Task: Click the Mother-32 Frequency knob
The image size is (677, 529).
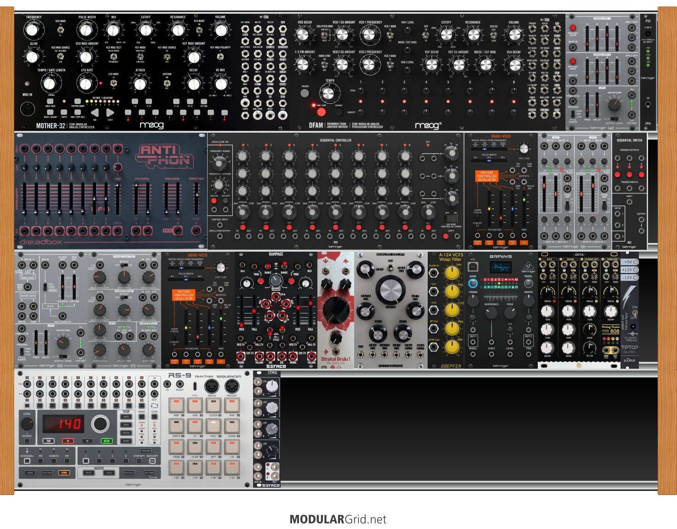Action: click(31, 30)
